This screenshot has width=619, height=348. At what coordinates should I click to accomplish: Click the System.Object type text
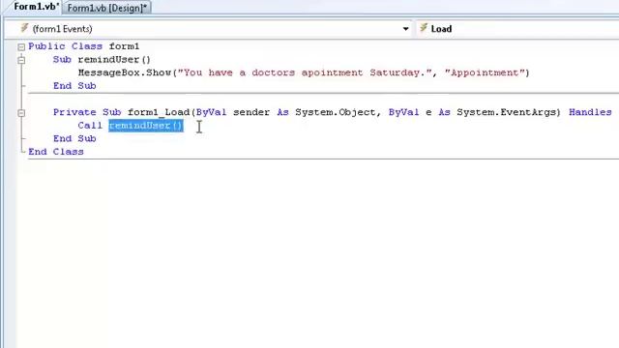[x=336, y=112]
